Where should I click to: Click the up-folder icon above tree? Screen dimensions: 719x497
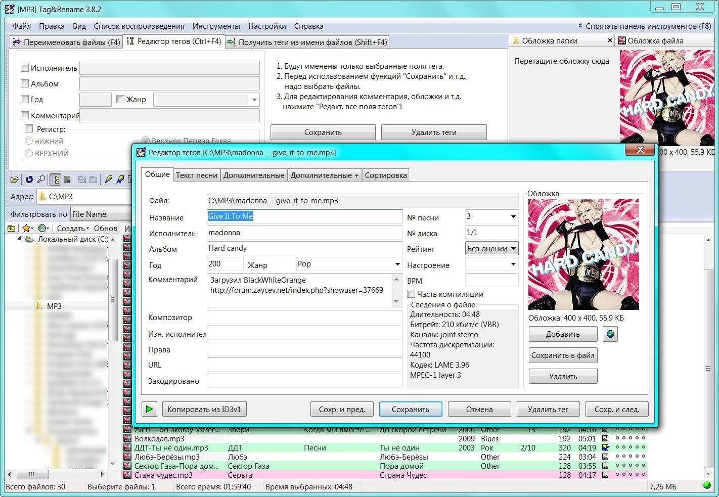(x=12, y=229)
